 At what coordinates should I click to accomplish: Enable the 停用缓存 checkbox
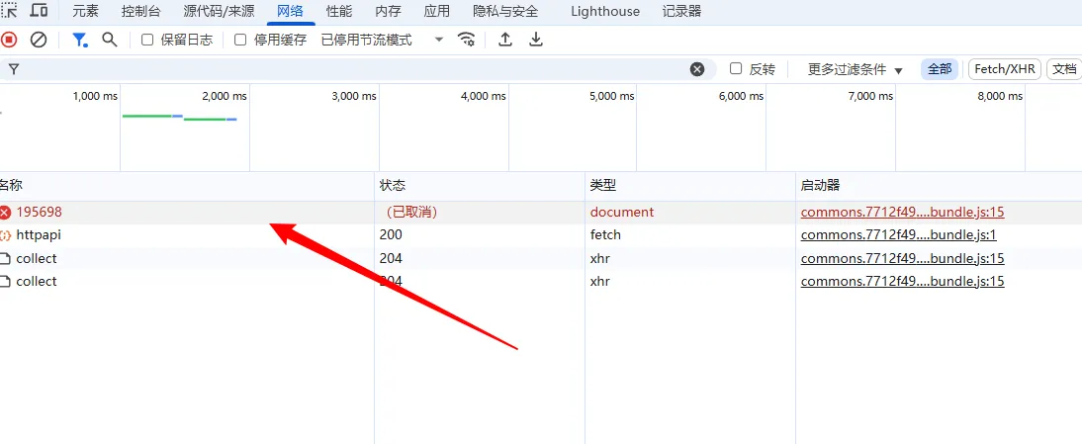coord(240,41)
